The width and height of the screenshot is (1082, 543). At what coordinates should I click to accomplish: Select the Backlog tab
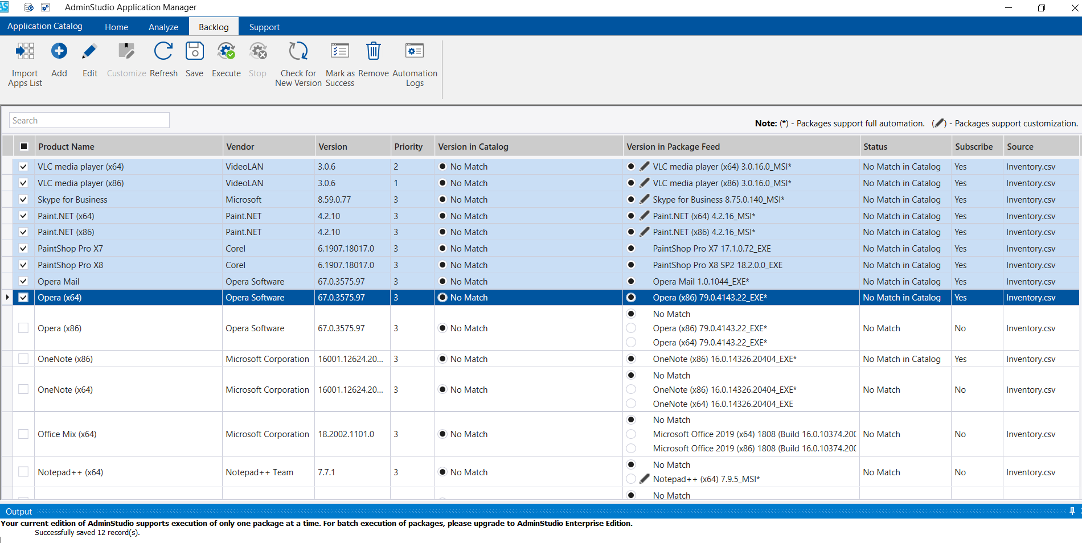coord(214,27)
